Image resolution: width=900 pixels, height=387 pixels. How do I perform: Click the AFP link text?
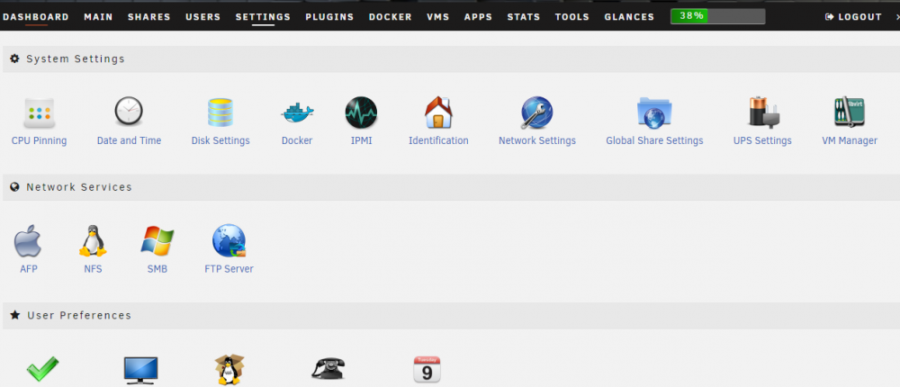28,269
